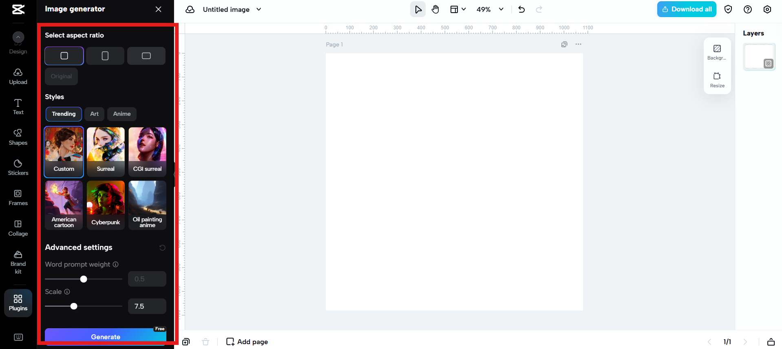Click the cloud save status icon
Image resolution: width=782 pixels, height=349 pixels.
[x=190, y=9]
